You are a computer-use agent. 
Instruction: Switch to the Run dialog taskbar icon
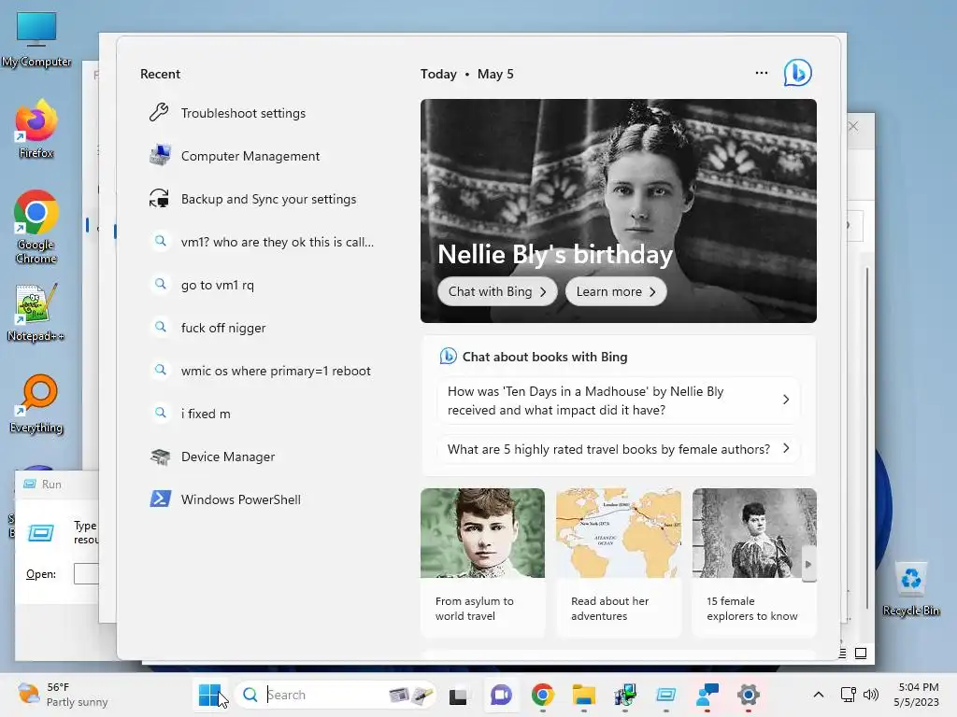pyautogui.click(x=665, y=695)
